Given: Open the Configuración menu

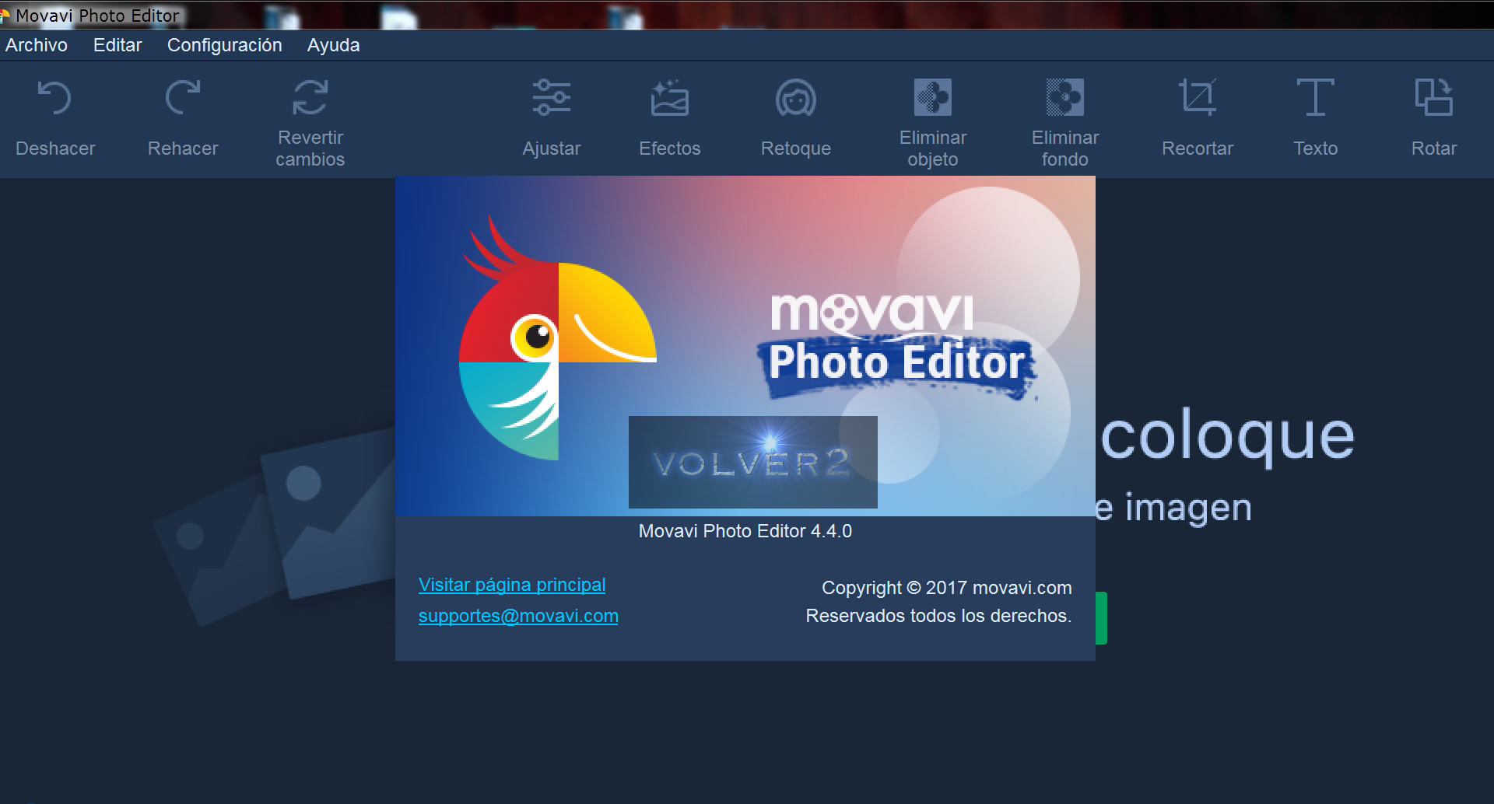Looking at the screenshot, I should 225,45.
